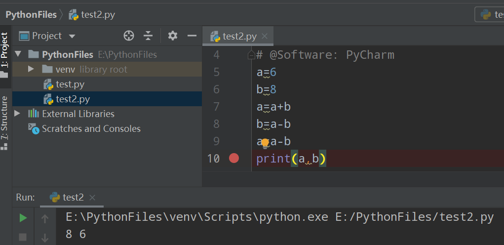Fold the comment block on line 4

(x=251, y=55)
